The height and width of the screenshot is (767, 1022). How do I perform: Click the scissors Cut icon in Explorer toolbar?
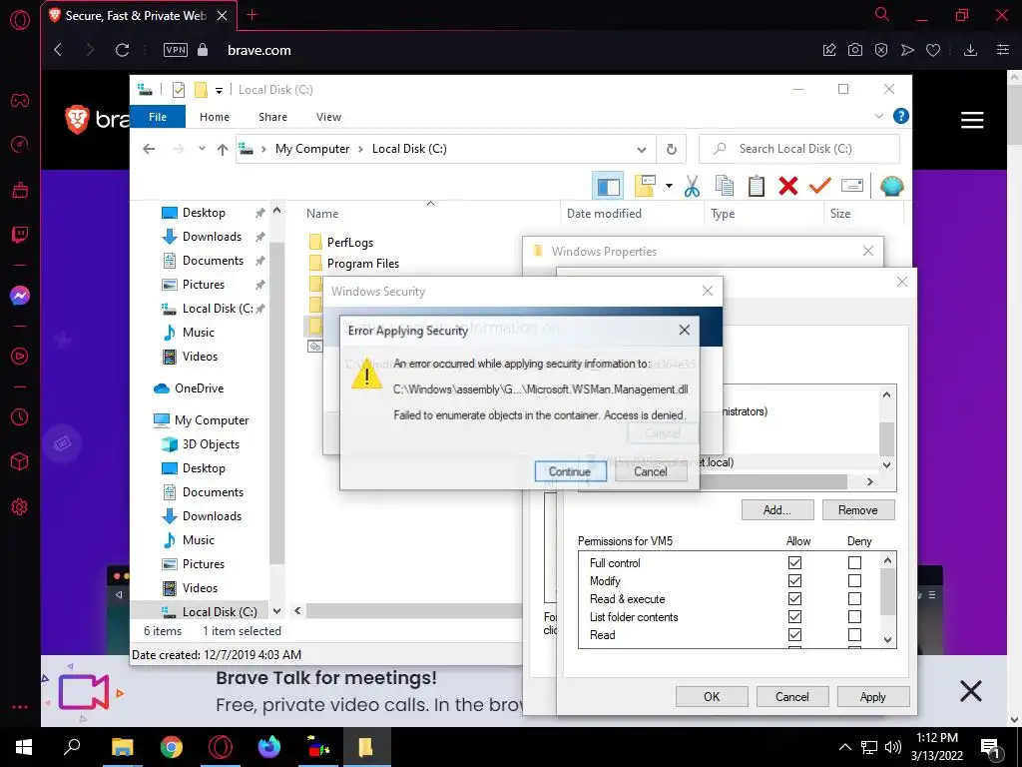pyautogui.click(x=692, y=187)
